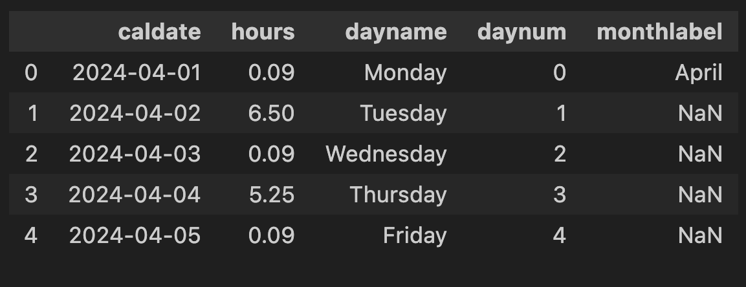The image size is (746, 287).
Task: Click the 6.50 hours value
Action: (x=271, y=114)
